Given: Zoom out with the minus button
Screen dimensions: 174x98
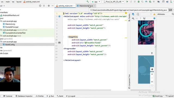Looking at the screenshot, I should click(152, 78).
